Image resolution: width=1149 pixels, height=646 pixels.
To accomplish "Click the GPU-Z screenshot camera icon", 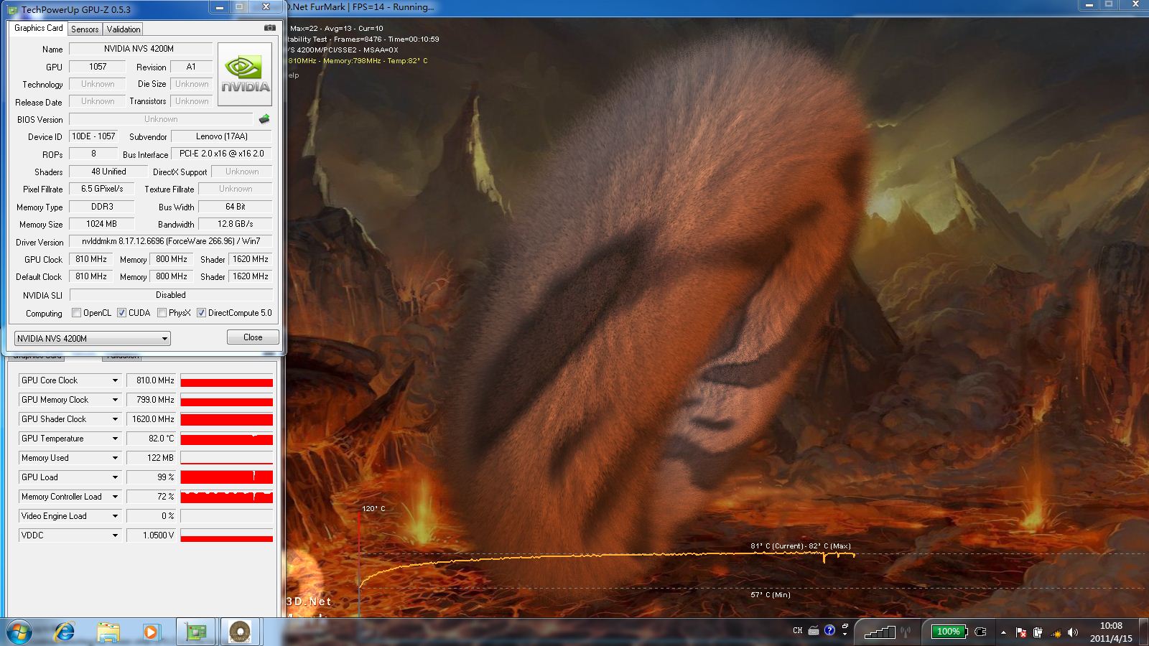I will tap(269, 28).
